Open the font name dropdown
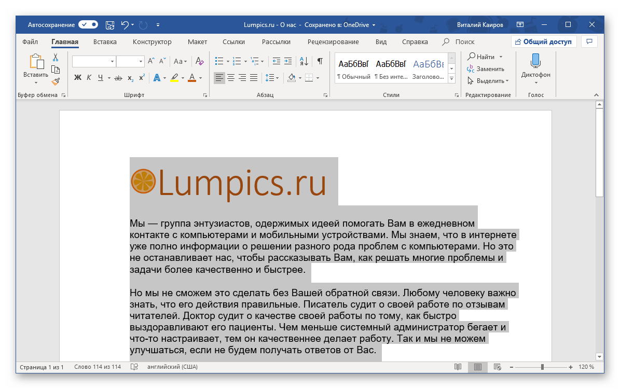Screen dimensions: 620x389 click(113, 61)
